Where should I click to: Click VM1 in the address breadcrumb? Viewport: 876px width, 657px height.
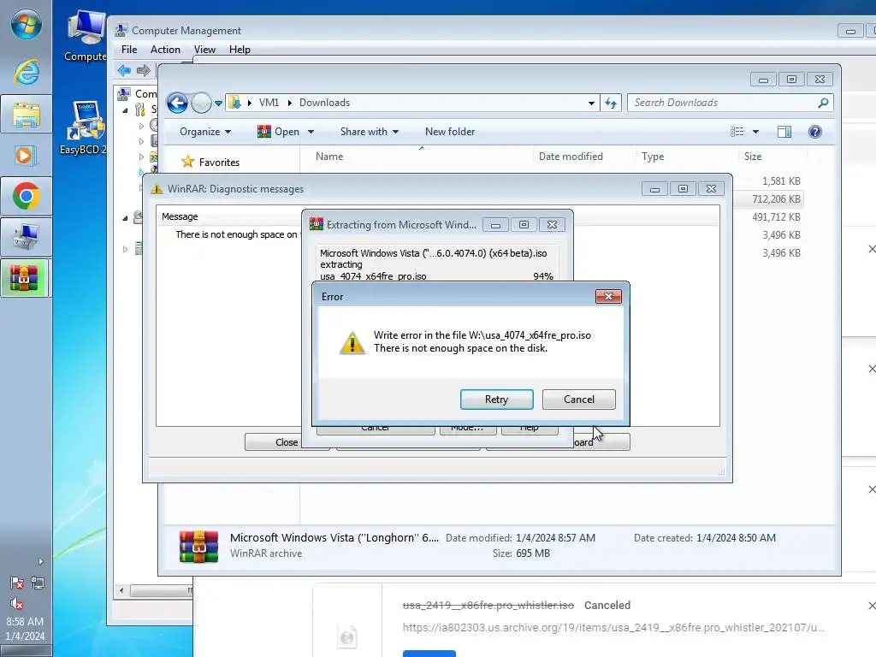tap(269, 103)
